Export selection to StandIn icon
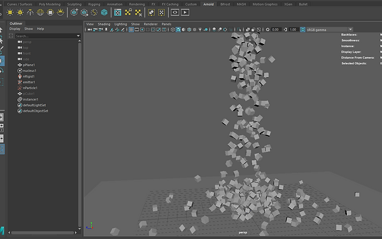The height and width of the screenshot is (239, 382). pyautogui.click(x=84, y=13)
